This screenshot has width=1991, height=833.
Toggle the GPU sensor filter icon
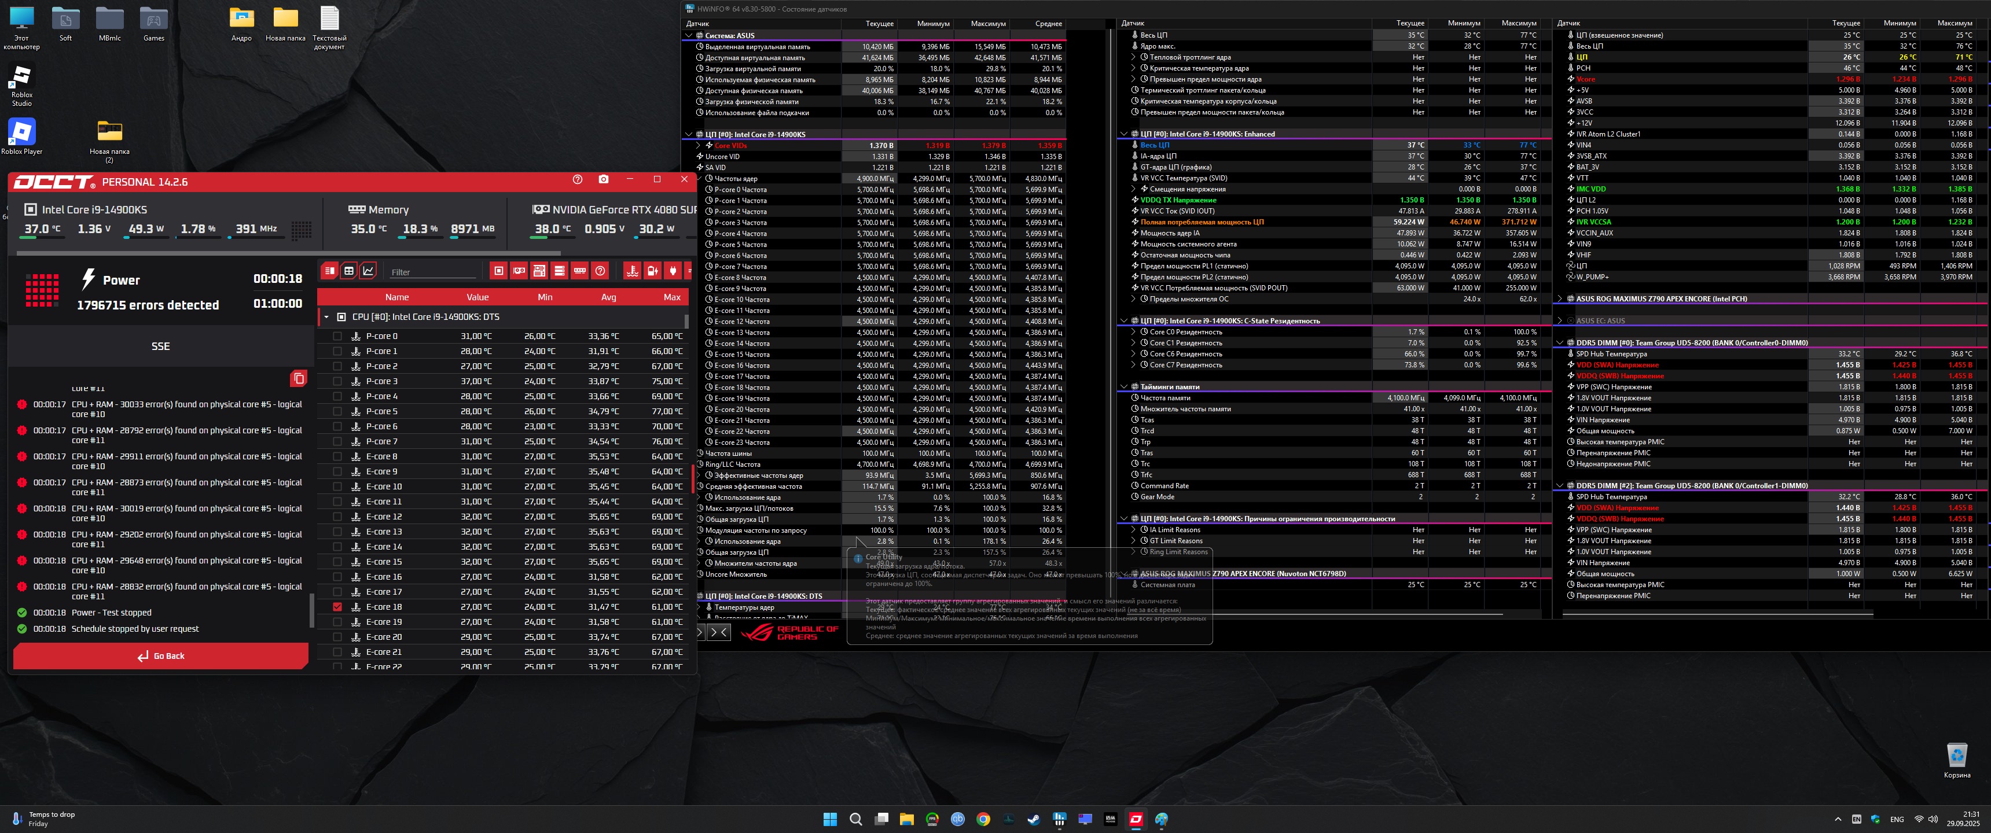[519, 271]
